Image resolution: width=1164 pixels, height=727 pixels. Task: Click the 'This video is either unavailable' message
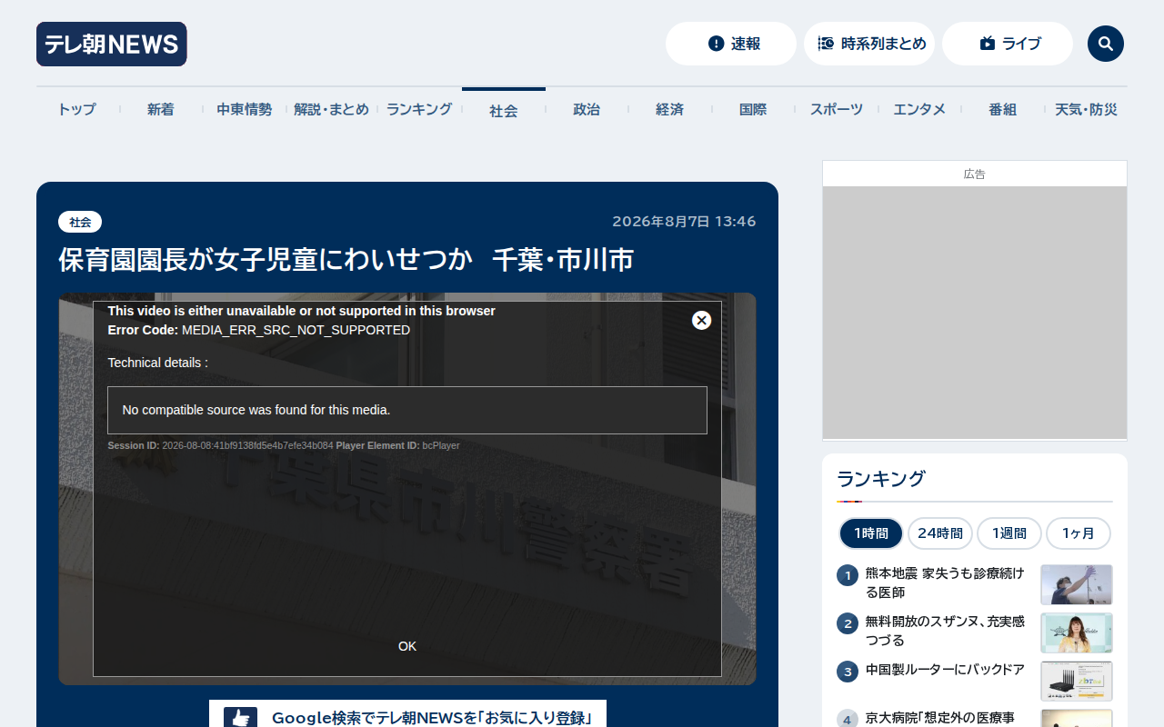pyautogui.click(x=301, y=311)
